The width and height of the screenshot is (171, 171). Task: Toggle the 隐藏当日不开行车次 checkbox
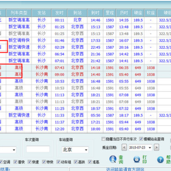[x=103, y=139]
